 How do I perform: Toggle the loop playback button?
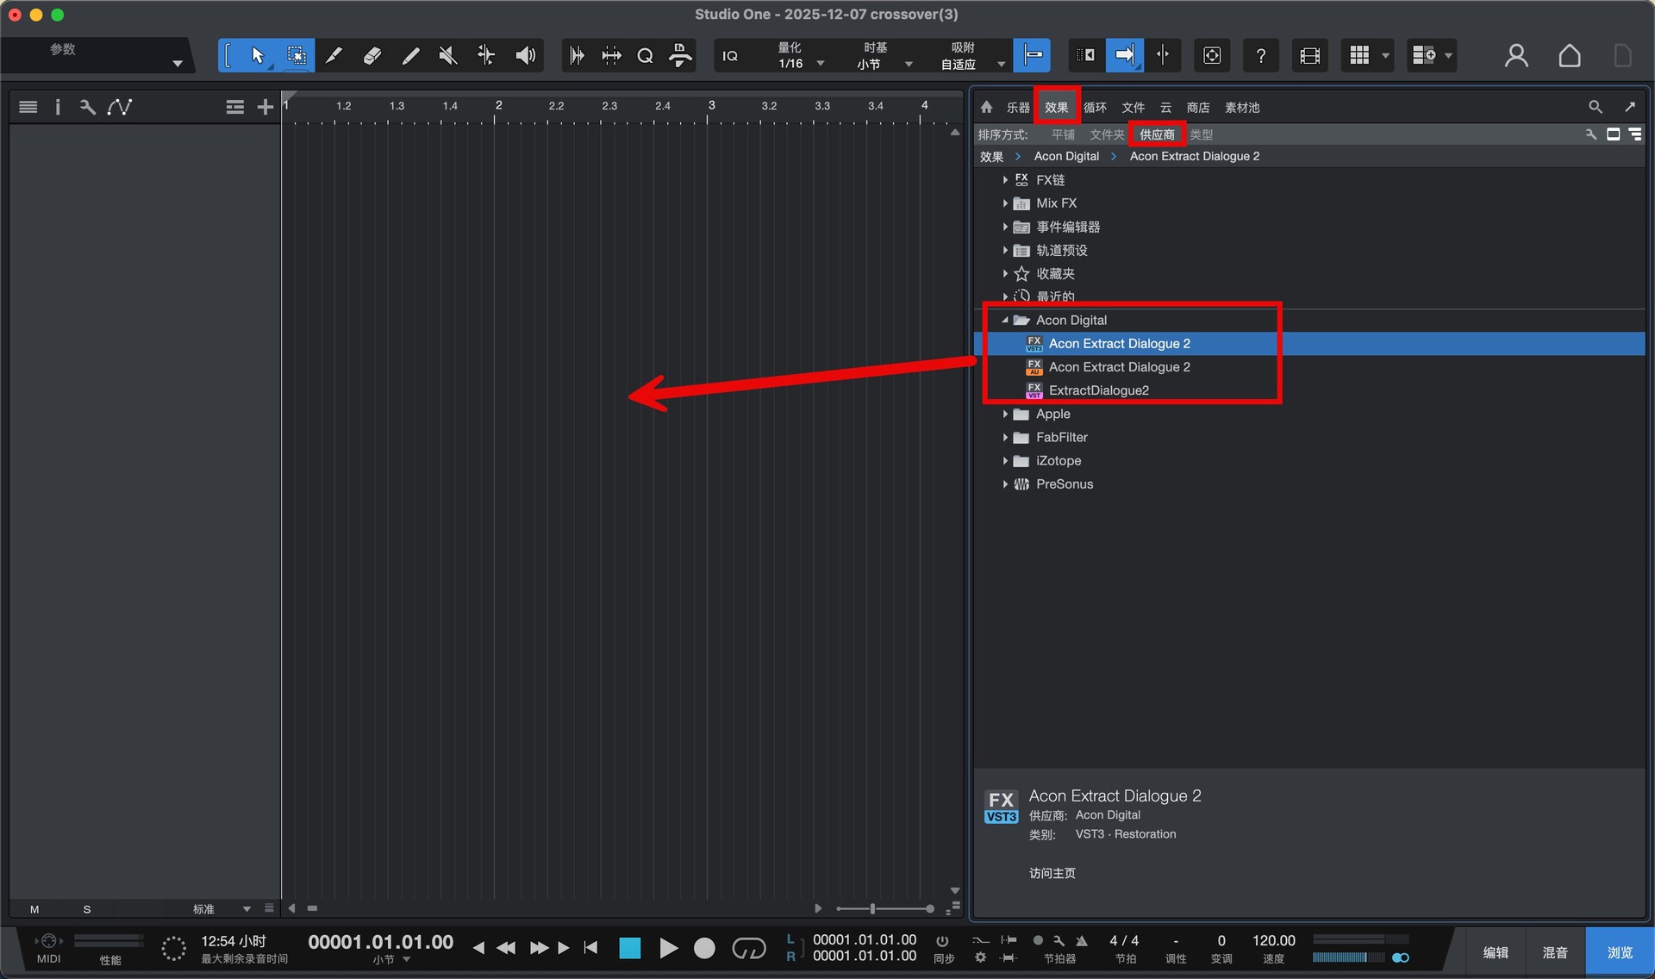pos(748,949)
